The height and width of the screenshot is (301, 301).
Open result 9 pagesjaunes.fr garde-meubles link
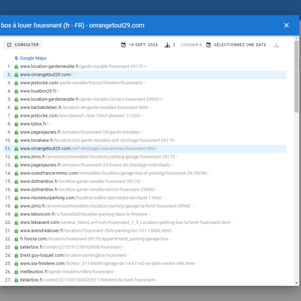[79, 132]
